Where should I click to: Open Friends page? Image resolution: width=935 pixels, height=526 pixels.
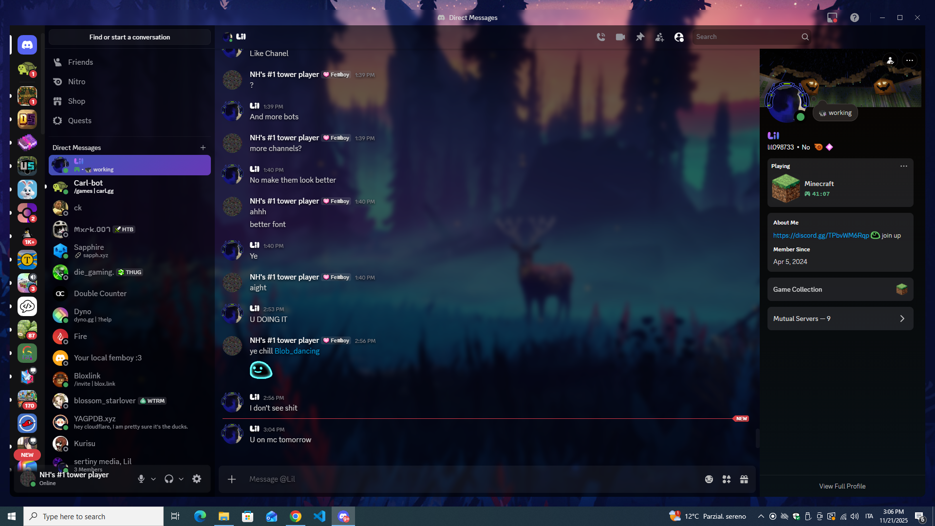[x=130, y=62]
